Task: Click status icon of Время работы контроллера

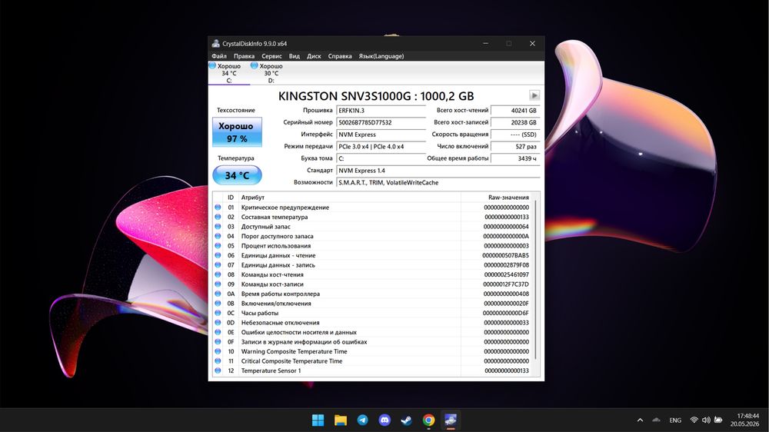Action: tap(218, 294)
